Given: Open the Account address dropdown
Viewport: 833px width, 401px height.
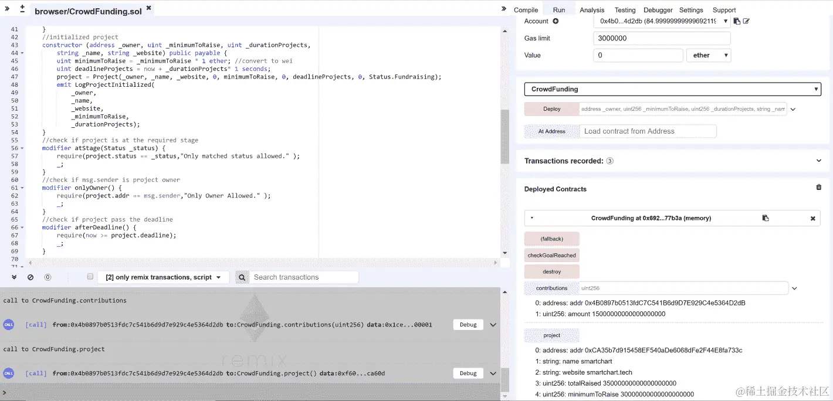Looking at the screenshot, I should tap(662, 21).
